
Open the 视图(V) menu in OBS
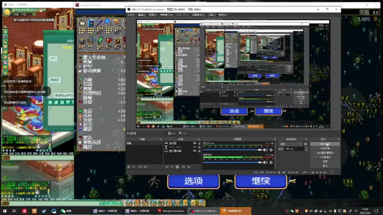[153, 15]
